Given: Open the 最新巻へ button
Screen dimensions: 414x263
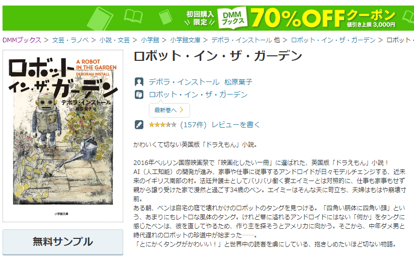Looking at the screenshot, I should pos(169,110).
